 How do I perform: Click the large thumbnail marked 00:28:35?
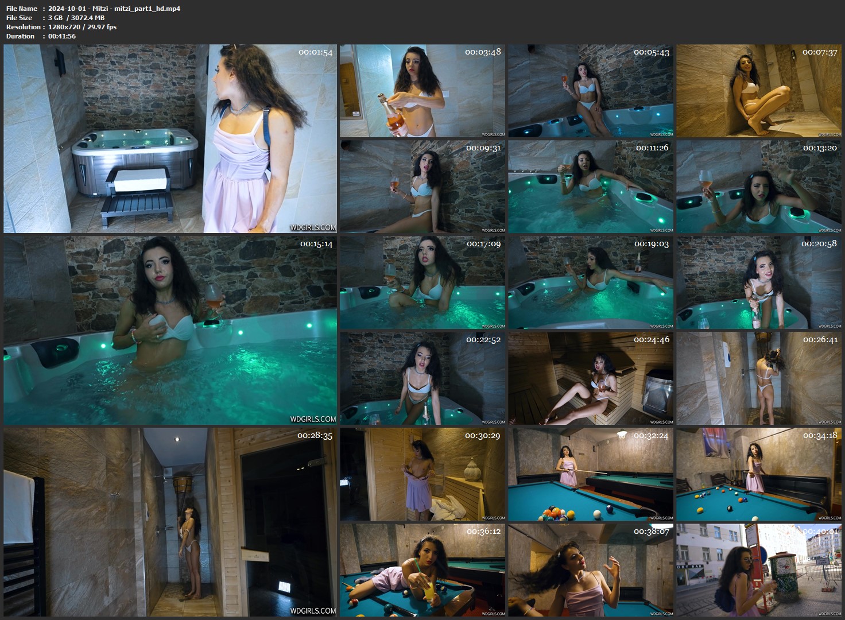point(170,522)
